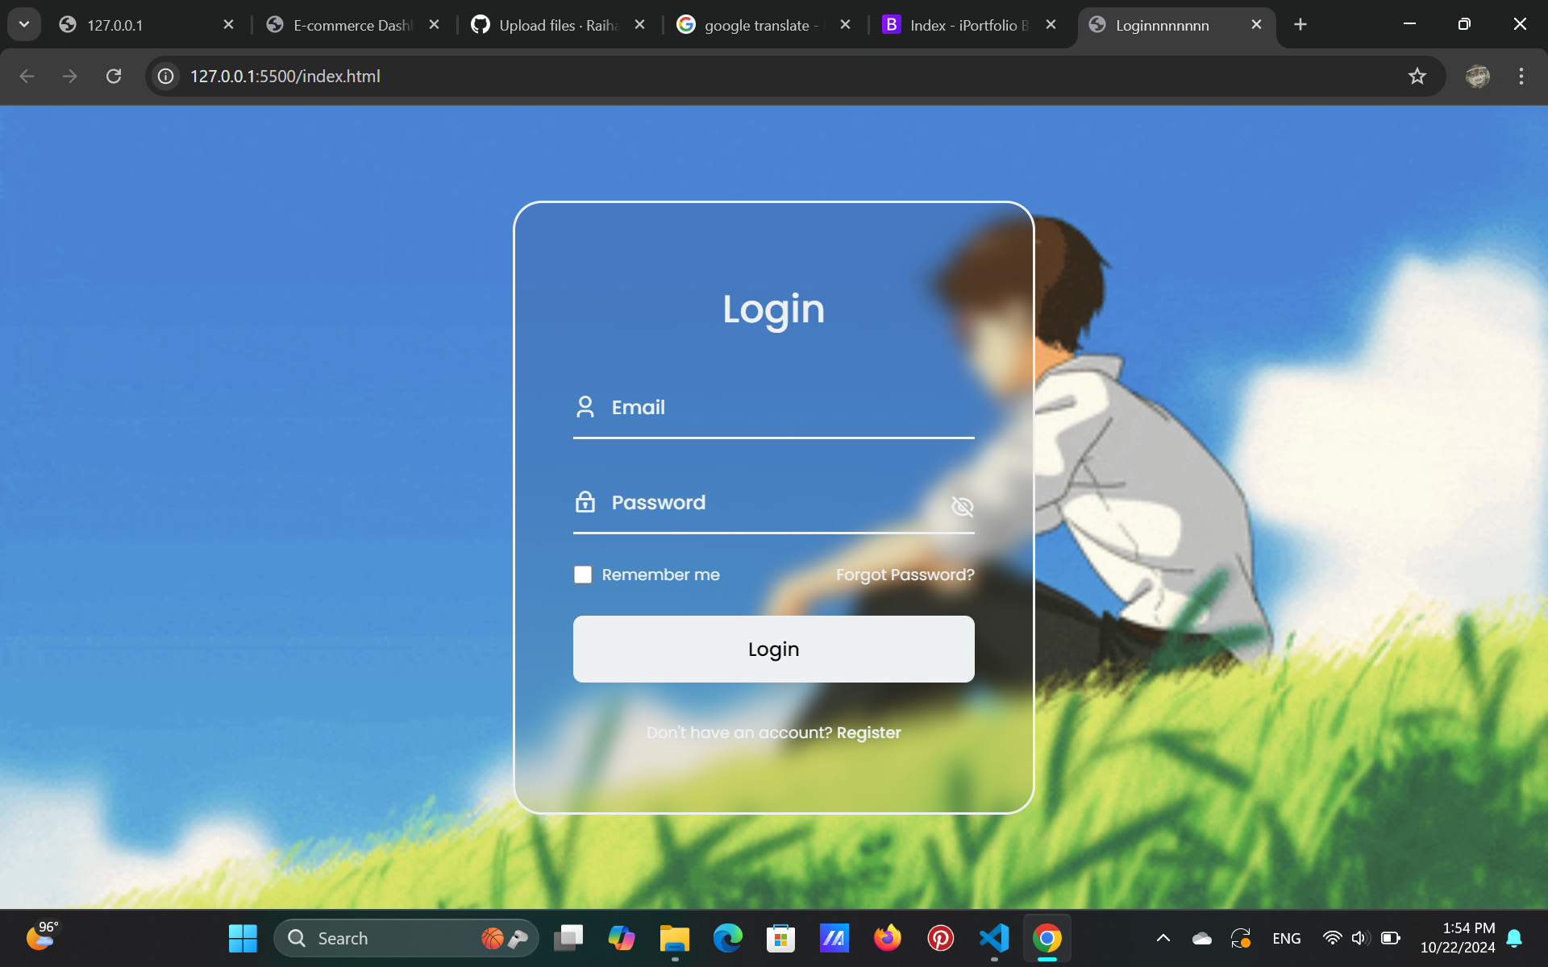Viewport: 1548px width, 967px height.
Task: Open the tab search dropdown arrow
Action: 23,24
